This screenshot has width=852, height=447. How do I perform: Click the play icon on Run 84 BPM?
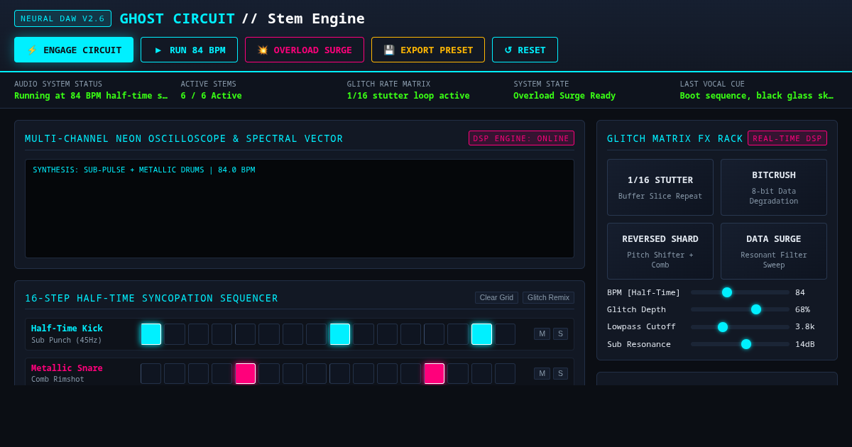(158, 50)
